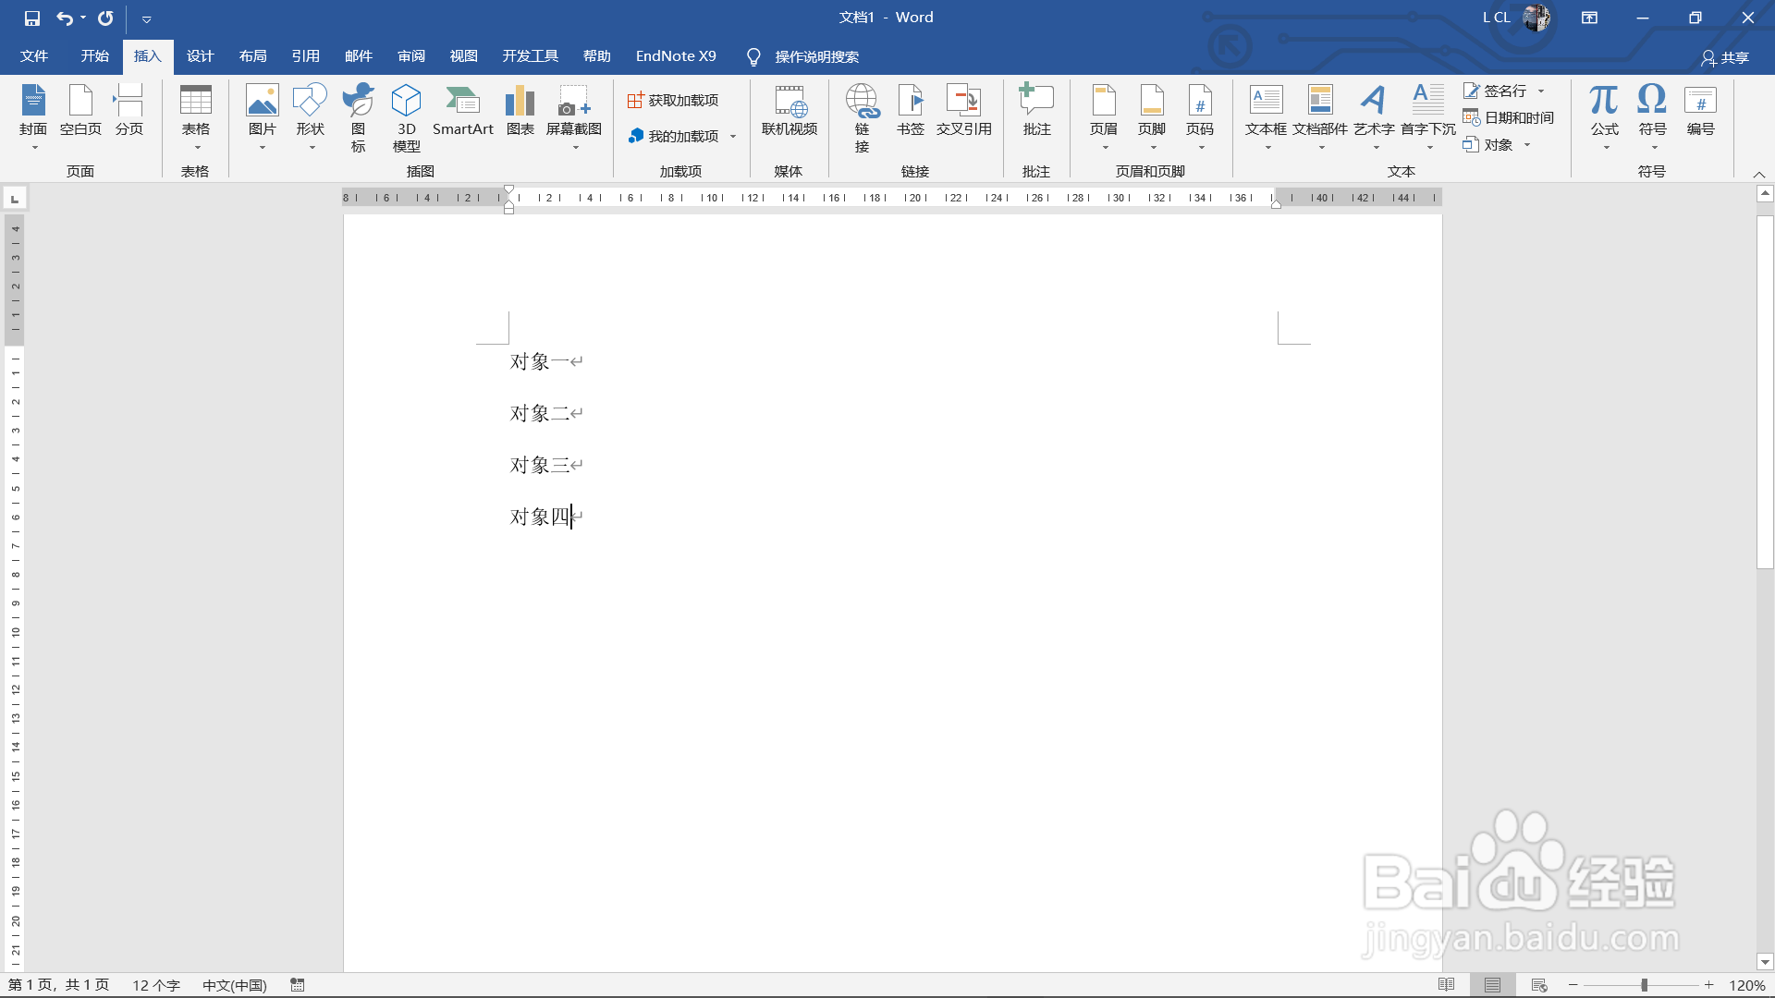
Task: Click the Share button
Action: click(1725, 57)
